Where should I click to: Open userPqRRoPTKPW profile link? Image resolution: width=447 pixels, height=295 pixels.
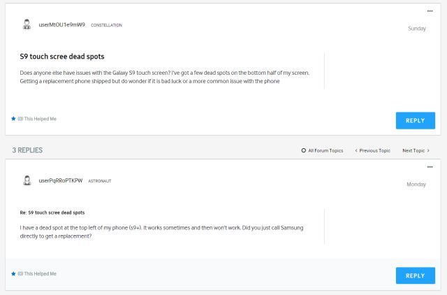tap(61, 180)
